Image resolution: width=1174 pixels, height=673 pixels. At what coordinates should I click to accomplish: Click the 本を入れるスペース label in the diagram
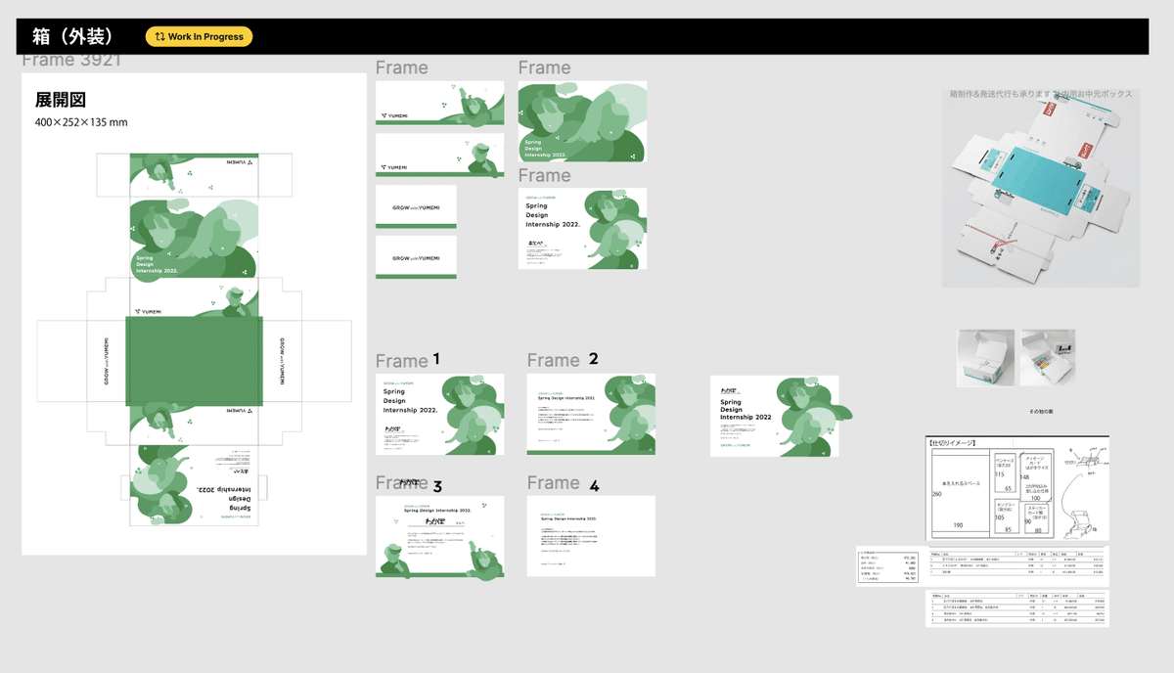[961, 483]
